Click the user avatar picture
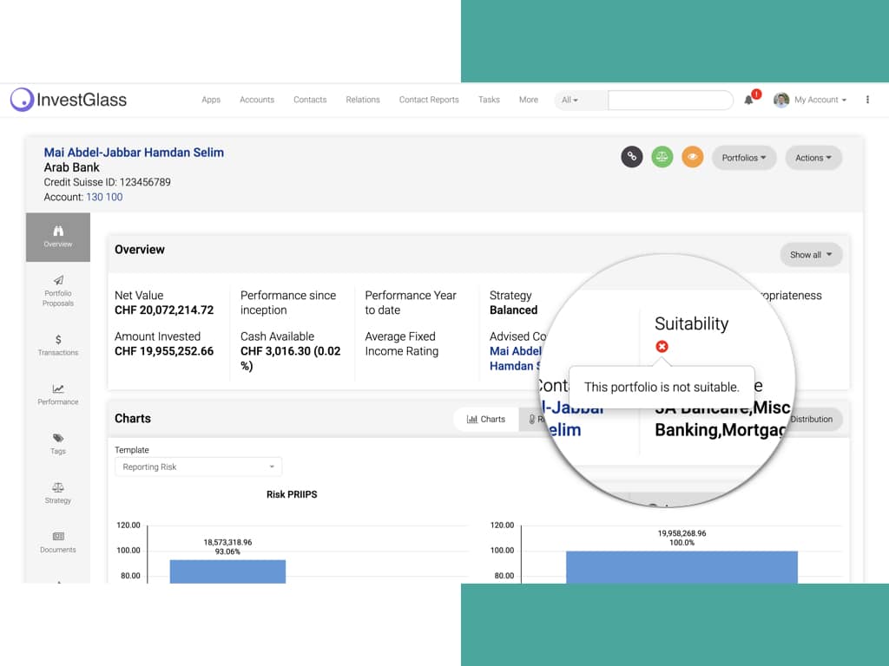This screenshot has width=889, height=666. coord(781,100)
